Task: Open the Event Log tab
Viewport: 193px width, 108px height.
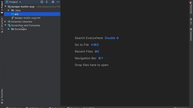Action: (180, 107)
